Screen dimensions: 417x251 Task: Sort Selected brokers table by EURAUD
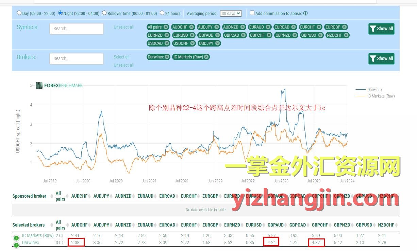[147, 225]
